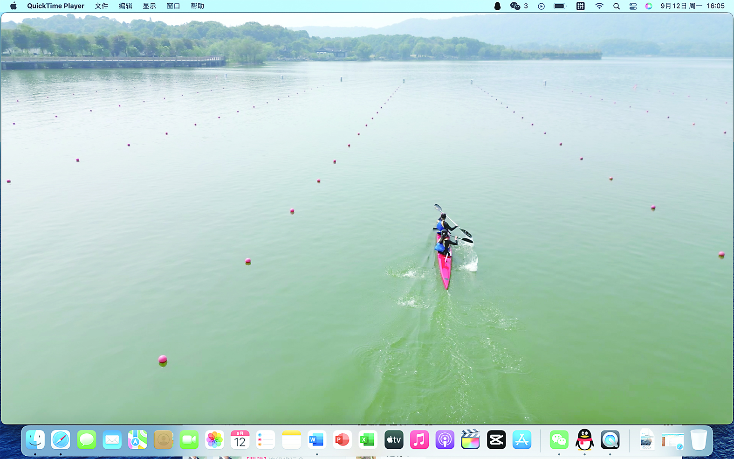Open the 显示 menu
Screen dimensions: 734x459
pyautogui.click(x=149, y=6)
